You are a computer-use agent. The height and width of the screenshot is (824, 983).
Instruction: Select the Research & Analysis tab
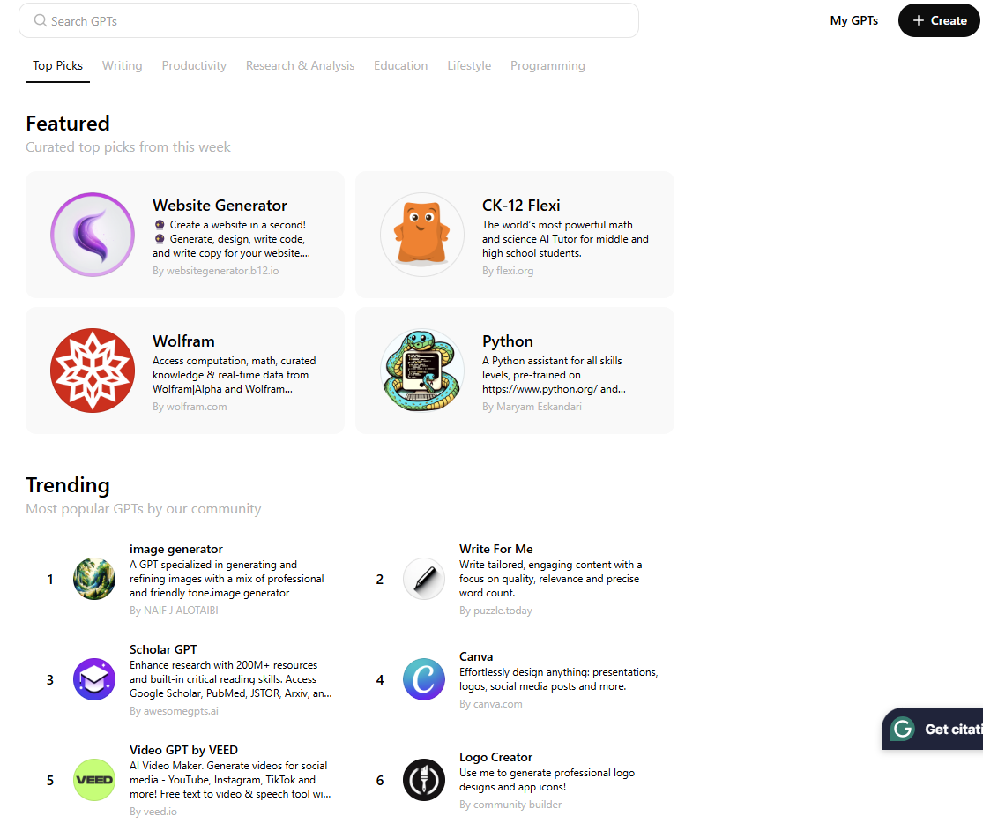click(301, 65)
